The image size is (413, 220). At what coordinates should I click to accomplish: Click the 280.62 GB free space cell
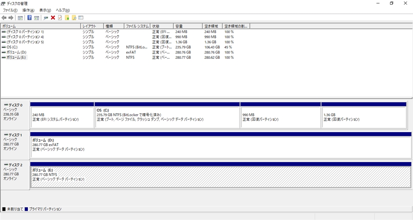212,57
